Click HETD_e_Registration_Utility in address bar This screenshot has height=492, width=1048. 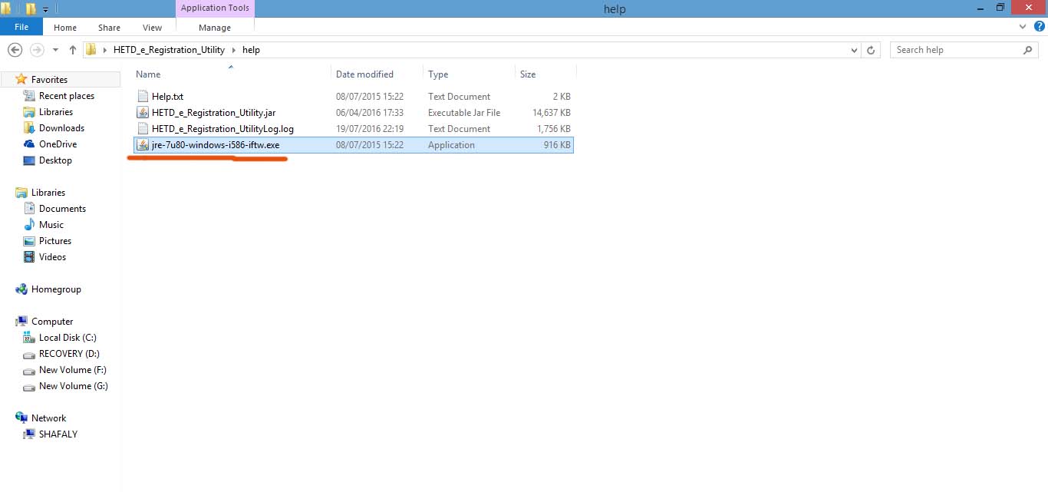coord(169,50)
